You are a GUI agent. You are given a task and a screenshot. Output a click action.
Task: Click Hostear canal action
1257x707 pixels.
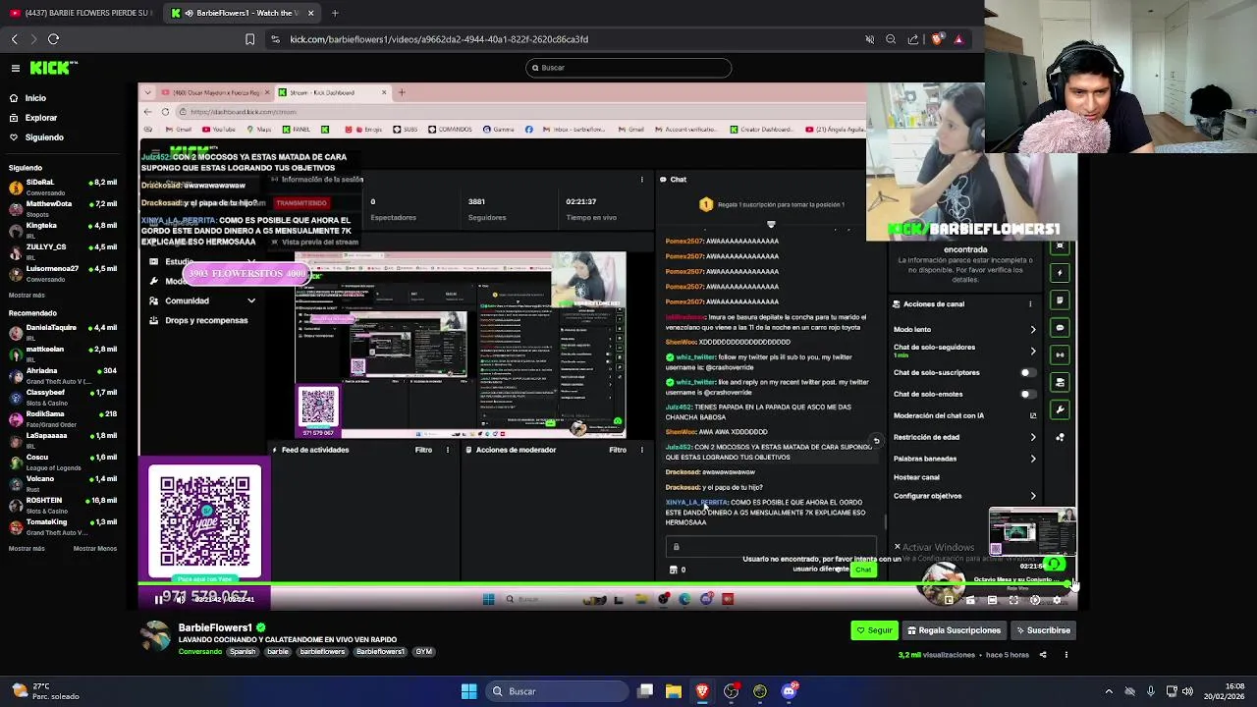point(916,478)
